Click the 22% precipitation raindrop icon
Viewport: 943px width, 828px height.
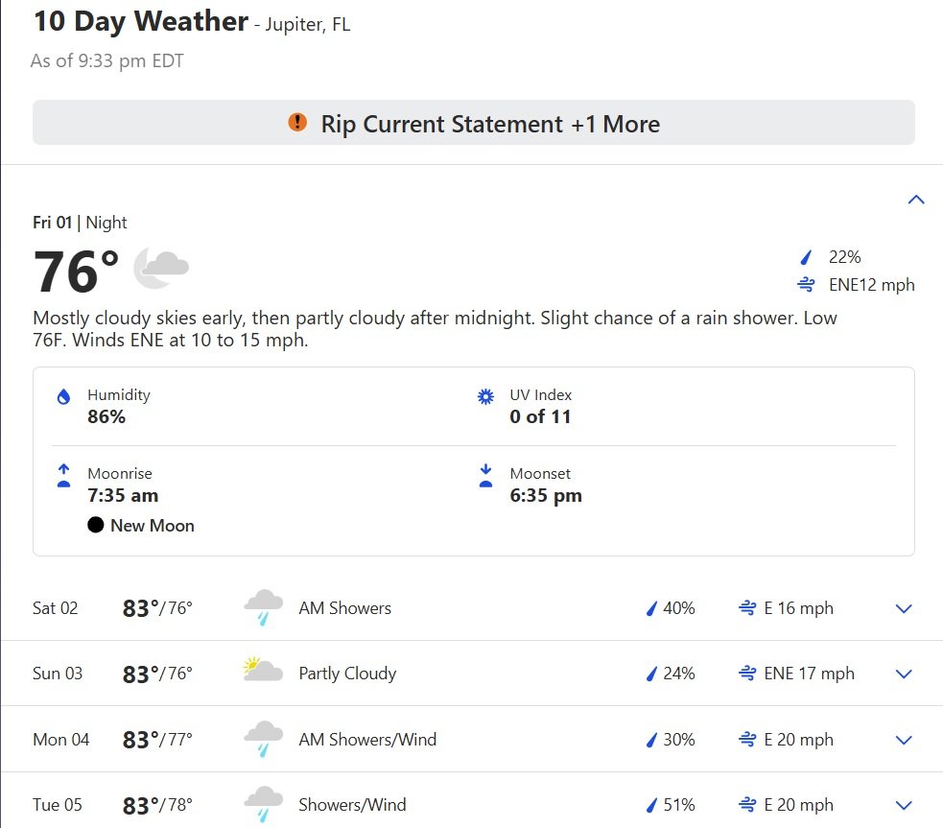click(x=806, y=257)
